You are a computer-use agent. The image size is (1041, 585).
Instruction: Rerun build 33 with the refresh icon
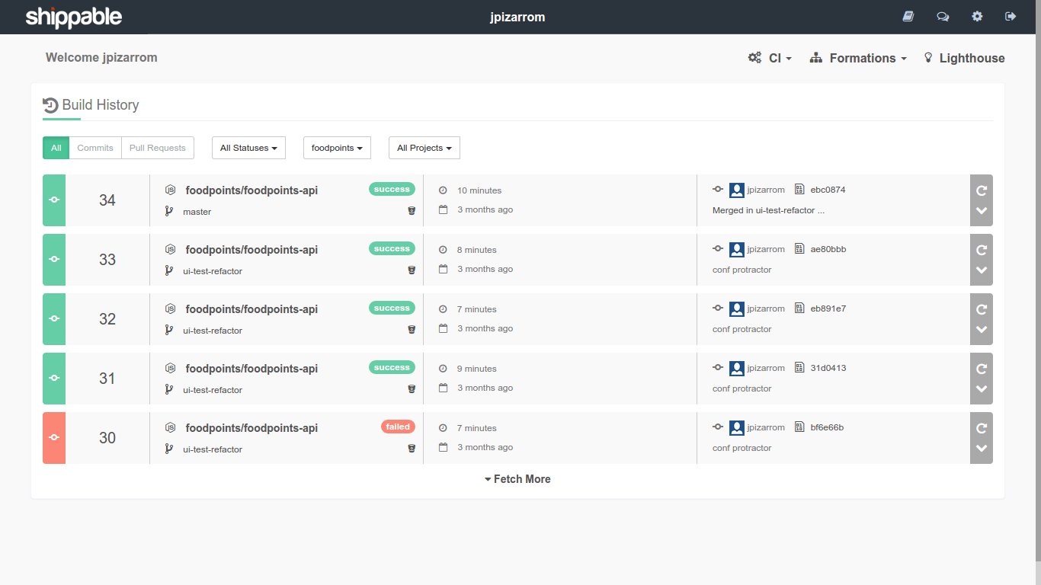click(982, 249)
